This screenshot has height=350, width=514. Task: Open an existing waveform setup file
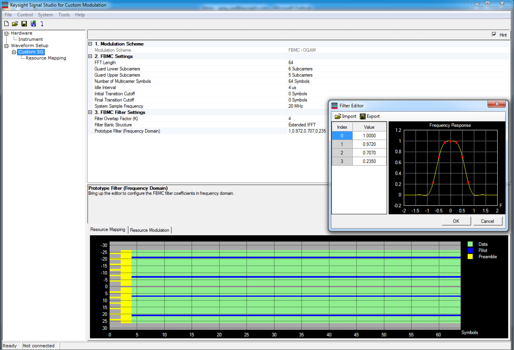coord(15,24)
